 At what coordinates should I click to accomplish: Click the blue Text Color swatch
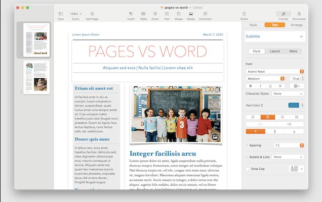pos(294,105)
